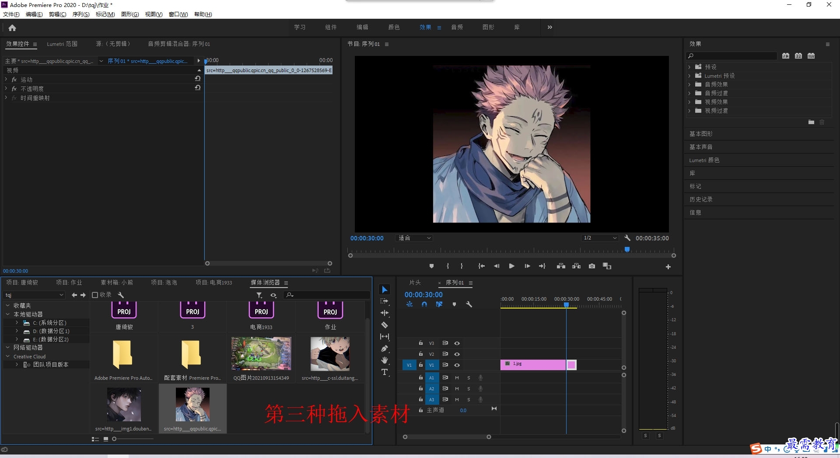840x458 pixels.
Task: Toggle nest sequences insert mode
Action: pos(409,304)
